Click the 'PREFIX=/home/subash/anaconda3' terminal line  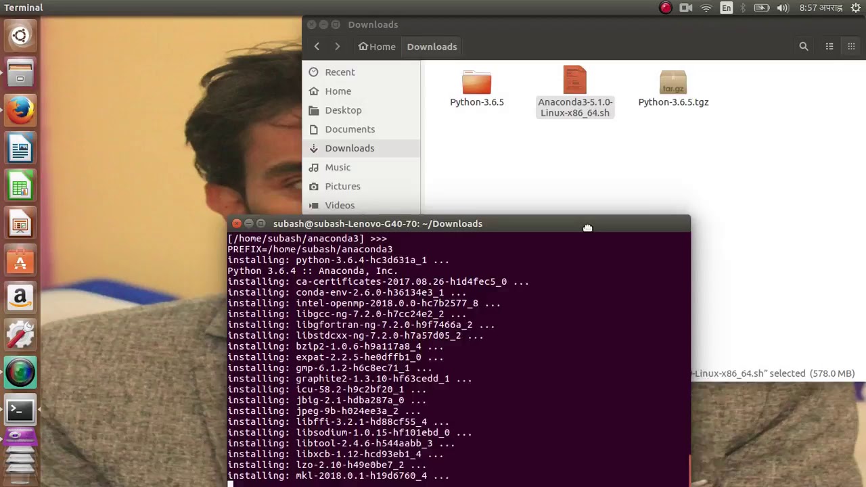[310, 250]
